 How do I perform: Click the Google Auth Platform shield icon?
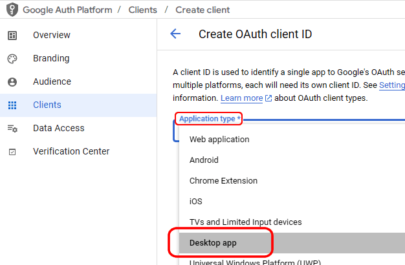(12, 10)
